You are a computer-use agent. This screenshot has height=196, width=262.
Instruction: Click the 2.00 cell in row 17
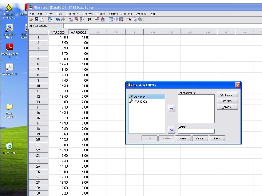(x=78, y=123)
